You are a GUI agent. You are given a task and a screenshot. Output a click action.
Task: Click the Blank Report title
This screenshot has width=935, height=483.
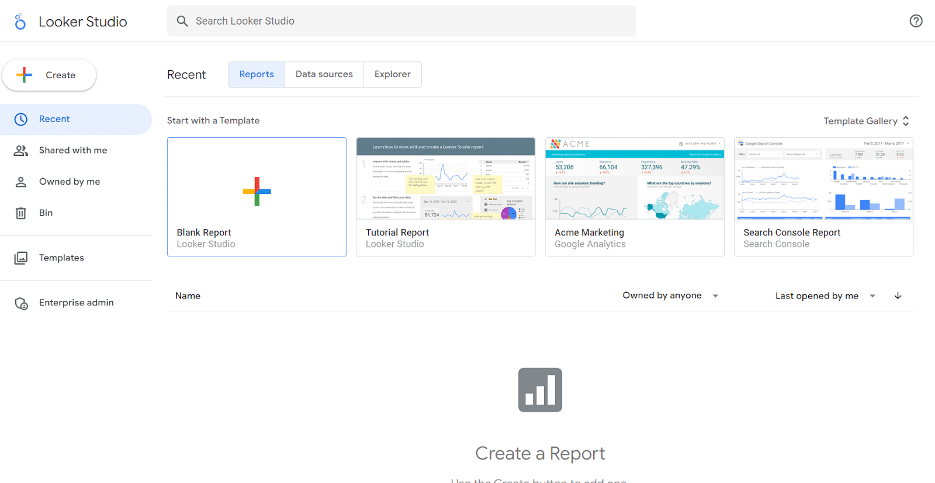[x=204, y=232]
